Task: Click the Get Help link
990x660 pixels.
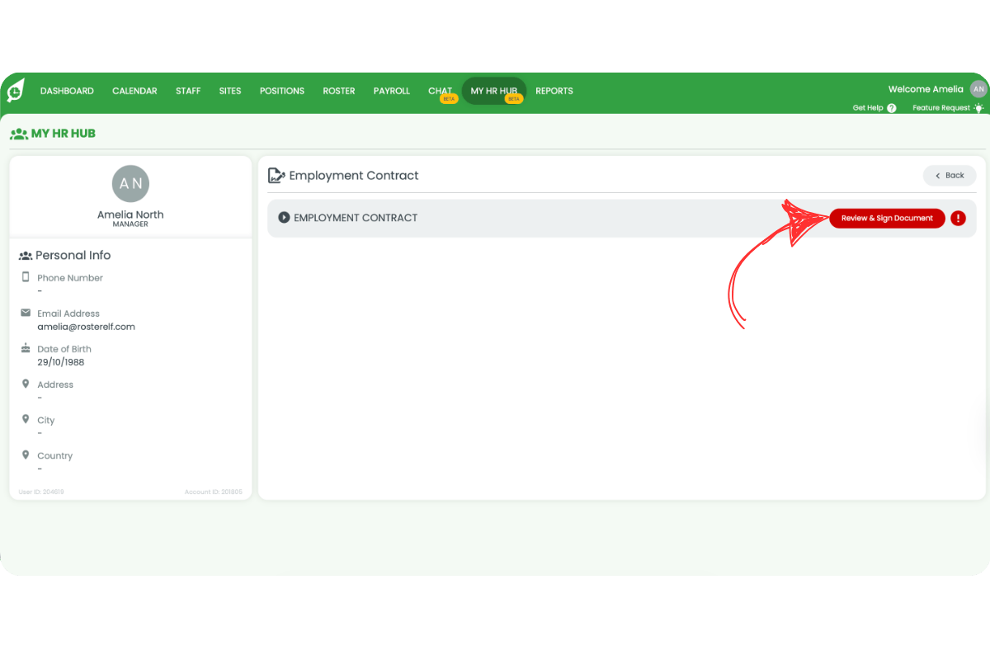Action: (x=866, y=107)
